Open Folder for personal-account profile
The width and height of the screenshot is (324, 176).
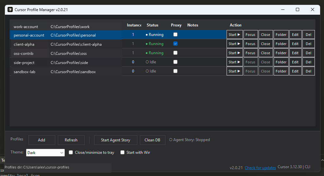(281, 35)
